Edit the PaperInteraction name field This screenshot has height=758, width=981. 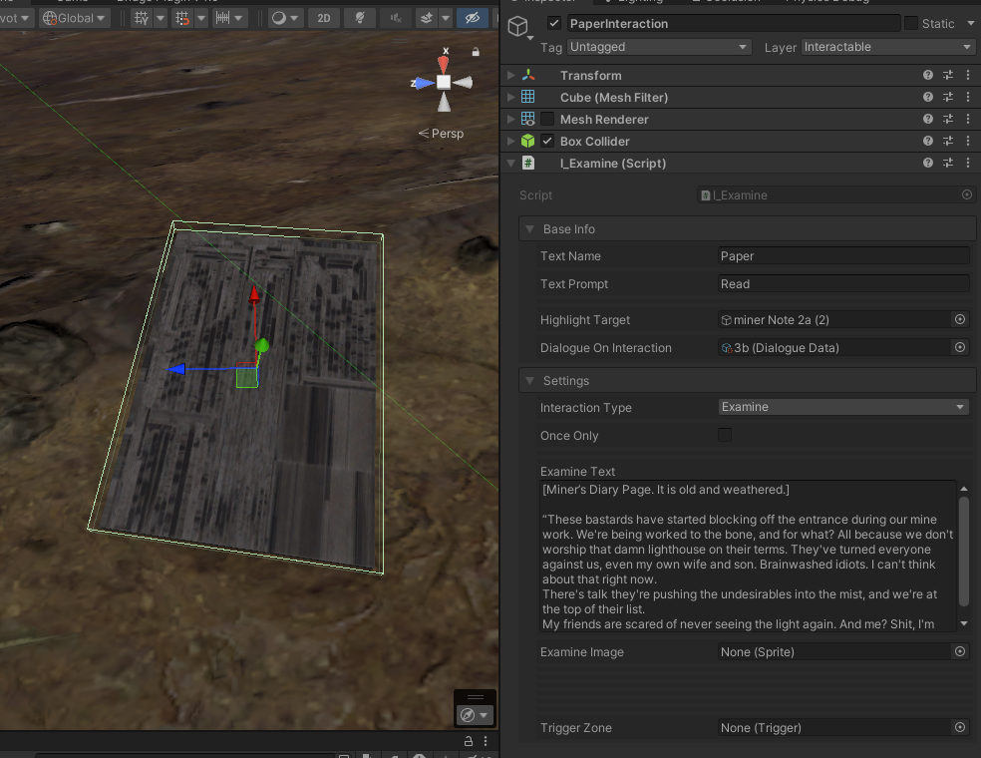click(733, 24)
